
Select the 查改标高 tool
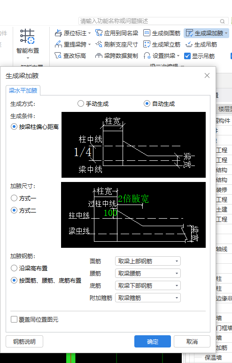point(70,56)
